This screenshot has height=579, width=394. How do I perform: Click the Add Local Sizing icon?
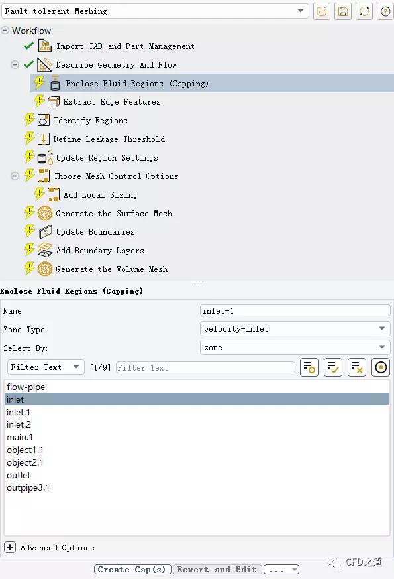click(x=54, y=194)
